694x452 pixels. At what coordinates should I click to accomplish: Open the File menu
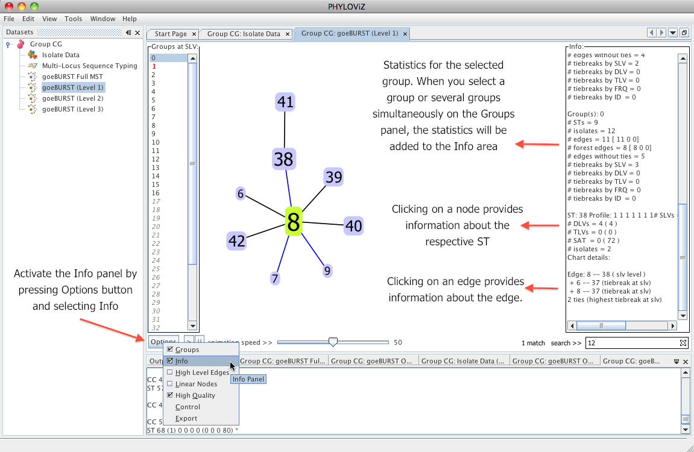tap(9, 19)
